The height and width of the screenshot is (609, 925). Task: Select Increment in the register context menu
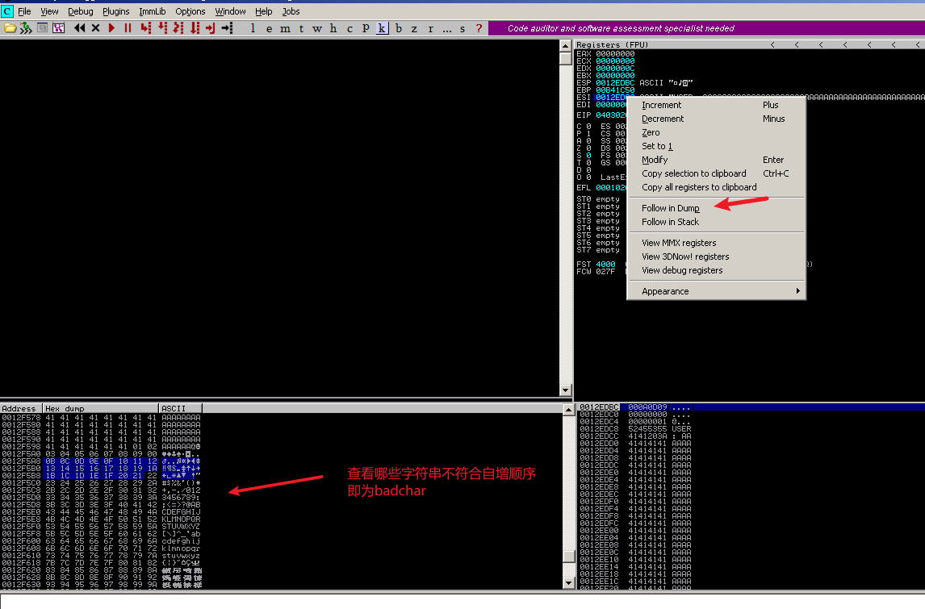pos(716,105)
